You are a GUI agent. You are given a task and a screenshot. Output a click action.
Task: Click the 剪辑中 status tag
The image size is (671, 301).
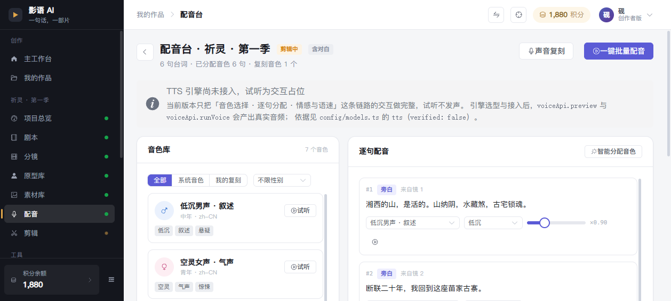(289, 49)
